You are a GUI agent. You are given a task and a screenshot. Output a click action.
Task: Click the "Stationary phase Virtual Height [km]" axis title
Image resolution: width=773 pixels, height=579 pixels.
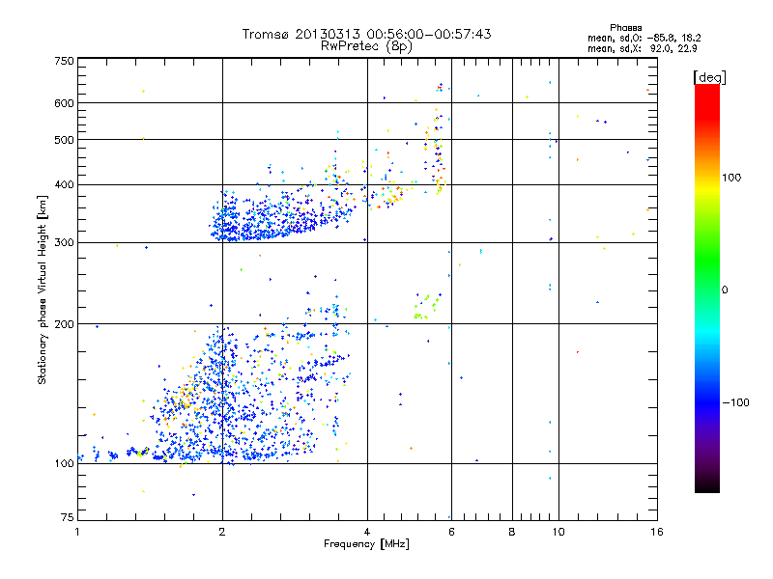(x=43, y=290)
